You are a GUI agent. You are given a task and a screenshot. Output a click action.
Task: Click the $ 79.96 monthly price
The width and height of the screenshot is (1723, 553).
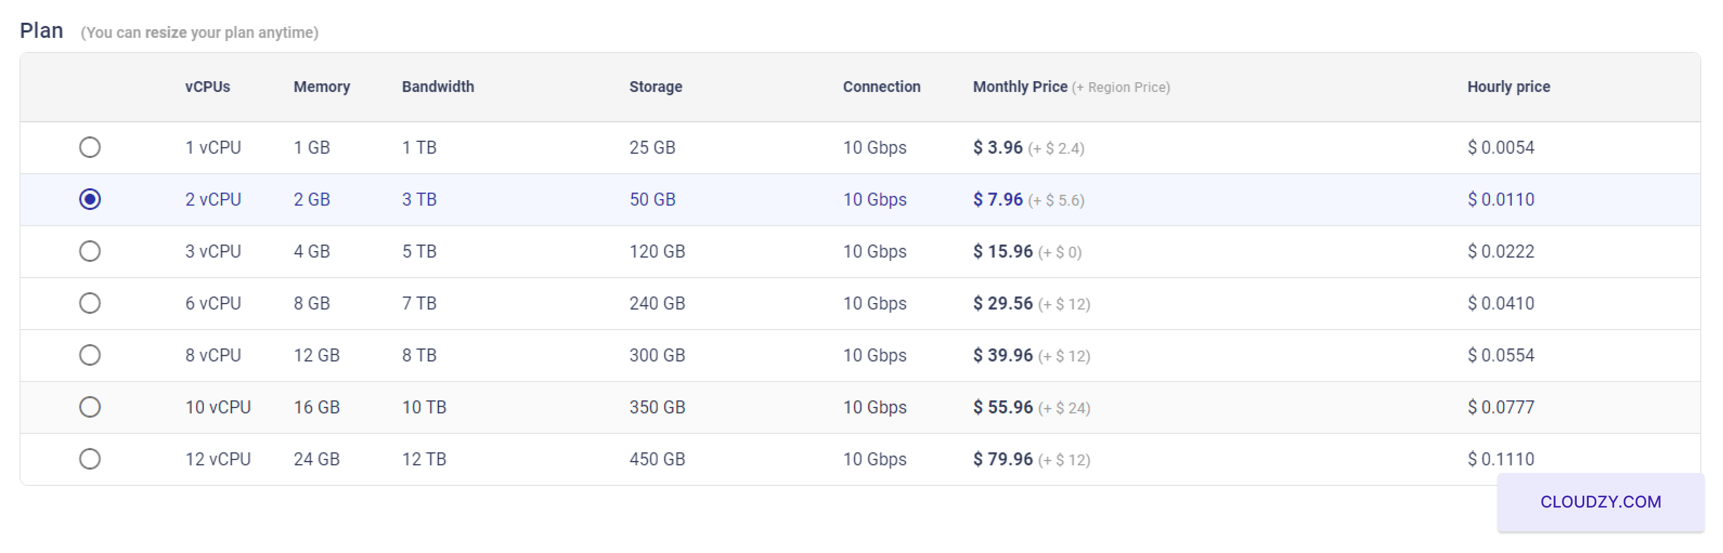pos(1002,459)
